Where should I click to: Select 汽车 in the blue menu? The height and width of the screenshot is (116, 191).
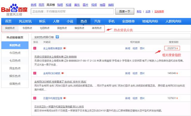tap(98, 21)
